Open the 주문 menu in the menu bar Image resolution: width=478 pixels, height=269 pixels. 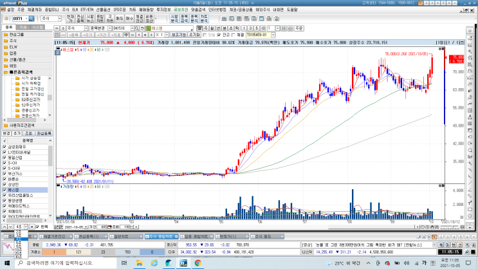[21, 10]
